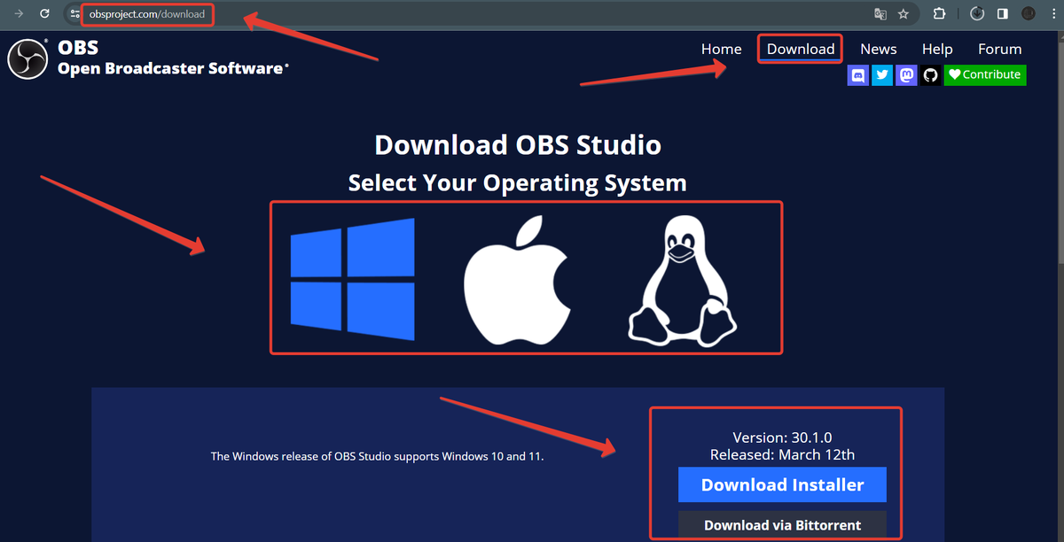Click the green Contribute button
This screenshot has height=542, width=1064.
[x=985, y=75]
